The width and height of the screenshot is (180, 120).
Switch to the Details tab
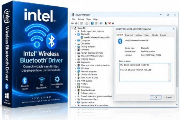coord(155,35)
